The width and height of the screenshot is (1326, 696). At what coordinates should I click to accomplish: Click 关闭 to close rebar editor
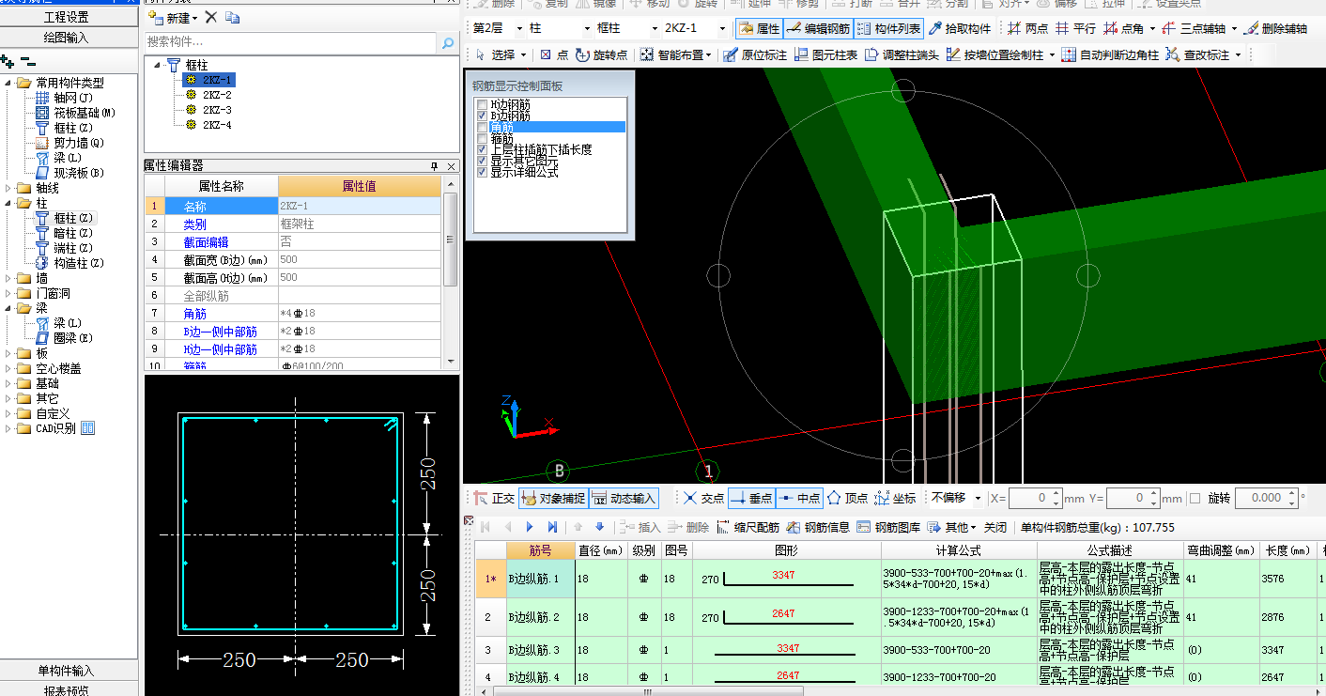(995, 528)
